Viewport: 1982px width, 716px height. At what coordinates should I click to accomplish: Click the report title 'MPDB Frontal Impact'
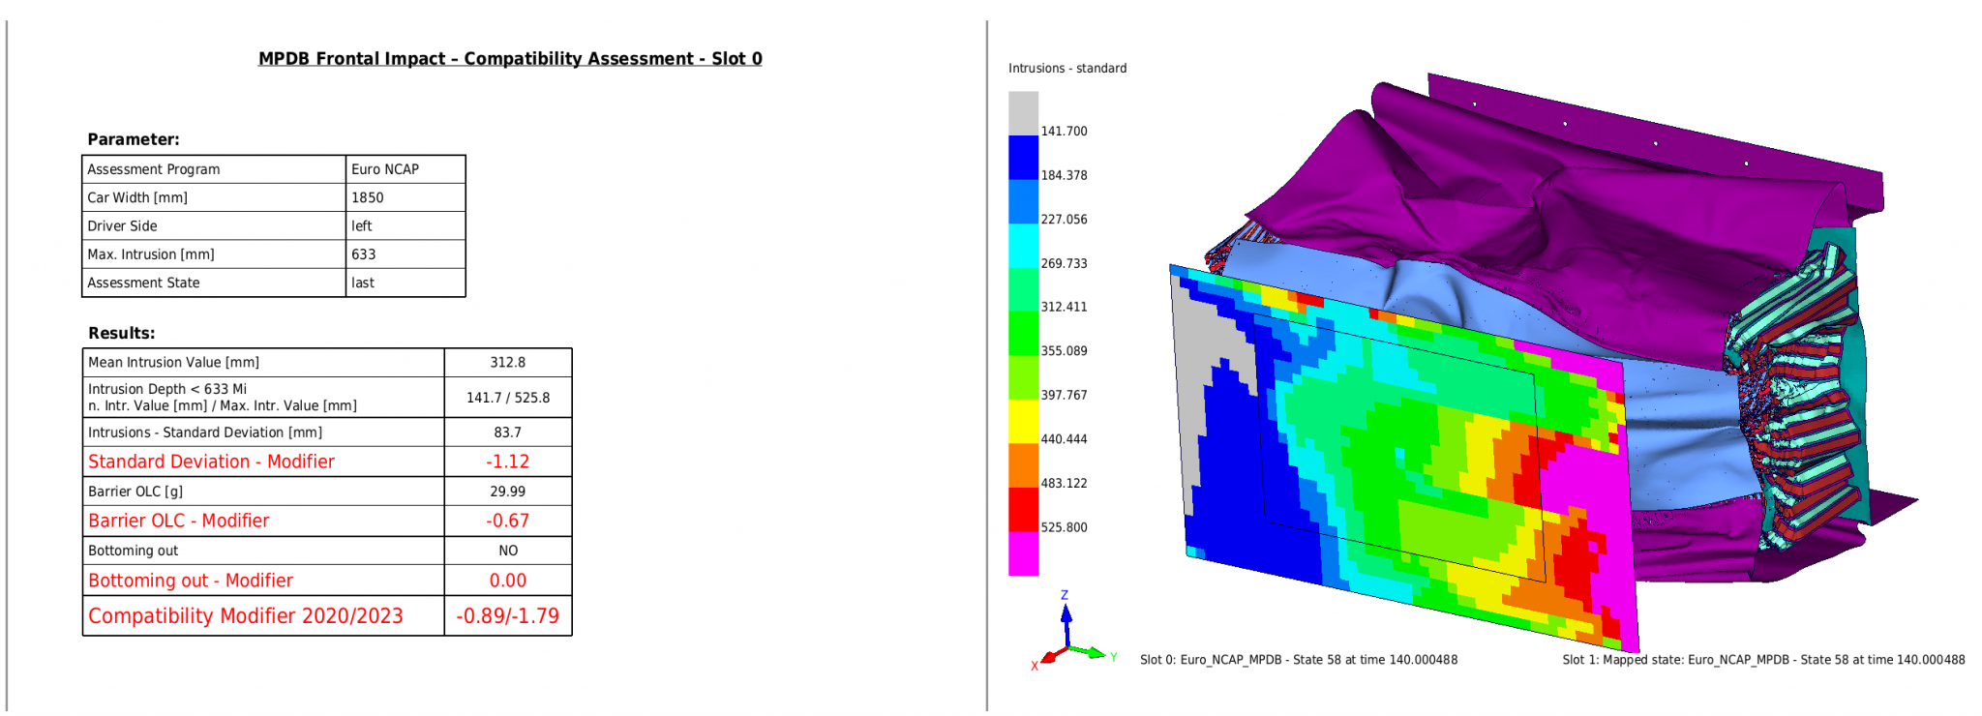point(510,59)
